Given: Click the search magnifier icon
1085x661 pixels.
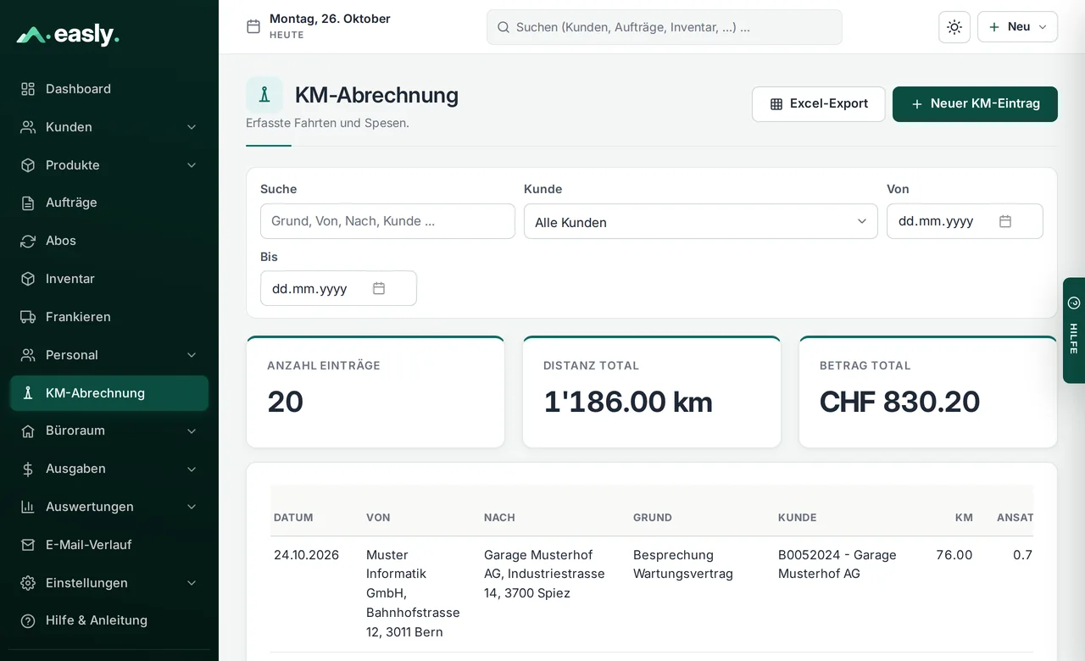Looking at the screenshot, I should (503, 27).
